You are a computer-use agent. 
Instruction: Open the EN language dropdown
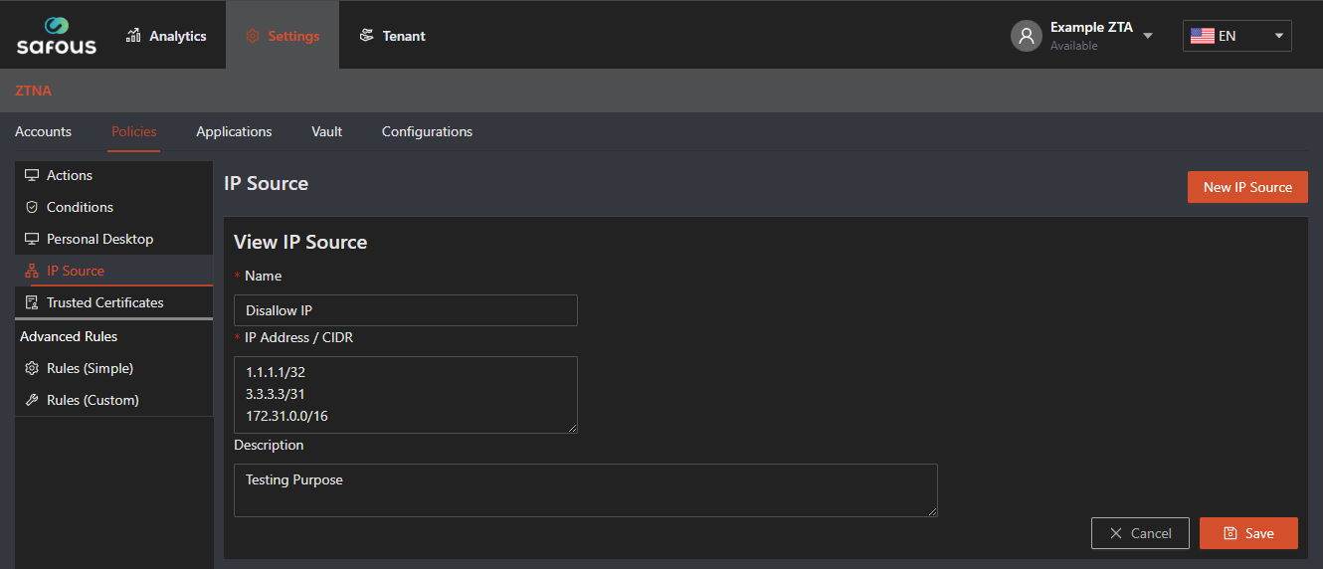click(1237, 36)
